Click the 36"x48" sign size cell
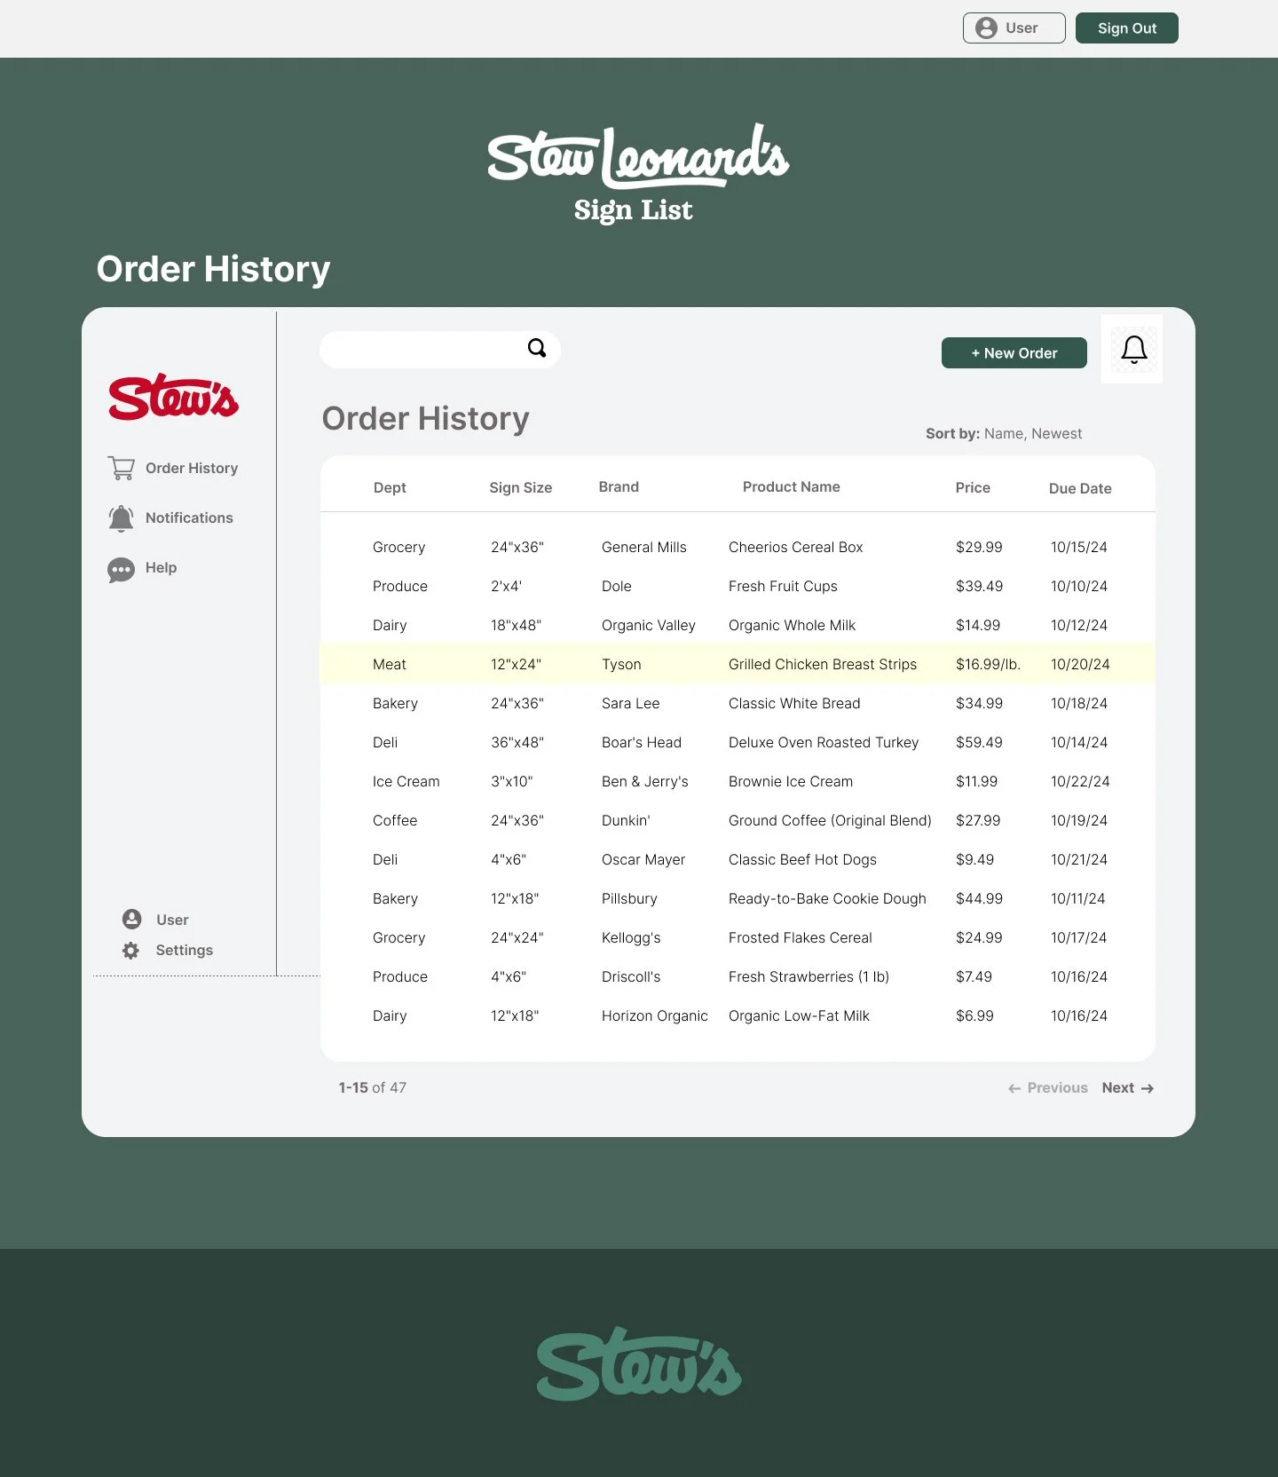The height and width of the screenshot is (1477, 1278). tap(517, 743)
